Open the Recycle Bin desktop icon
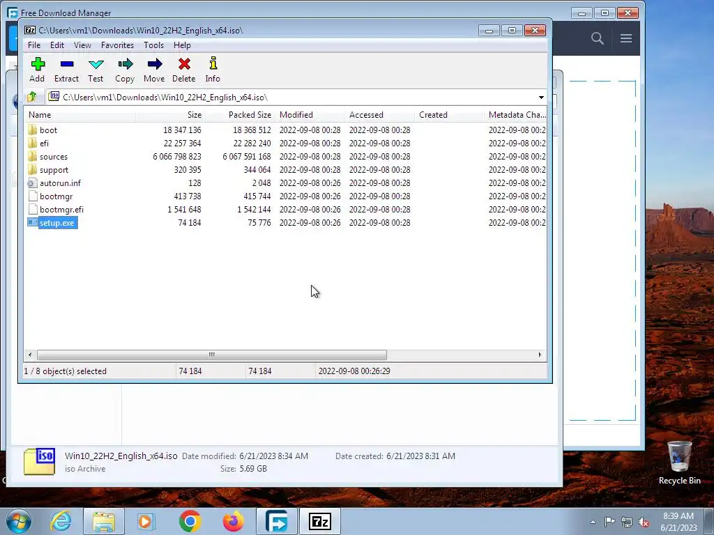Viewport: 714px width, 535px height. pyautogui.click(x=679, y=463)
